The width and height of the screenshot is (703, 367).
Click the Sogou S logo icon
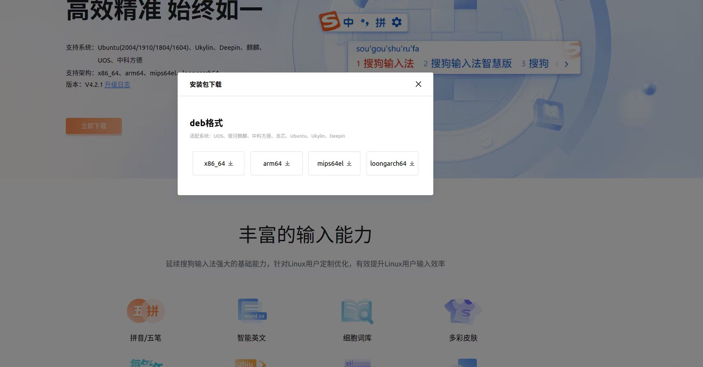point(329,21)
